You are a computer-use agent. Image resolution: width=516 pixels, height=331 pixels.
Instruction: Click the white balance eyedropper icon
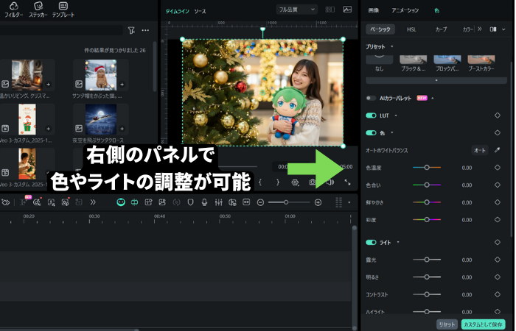coord(498,150)
